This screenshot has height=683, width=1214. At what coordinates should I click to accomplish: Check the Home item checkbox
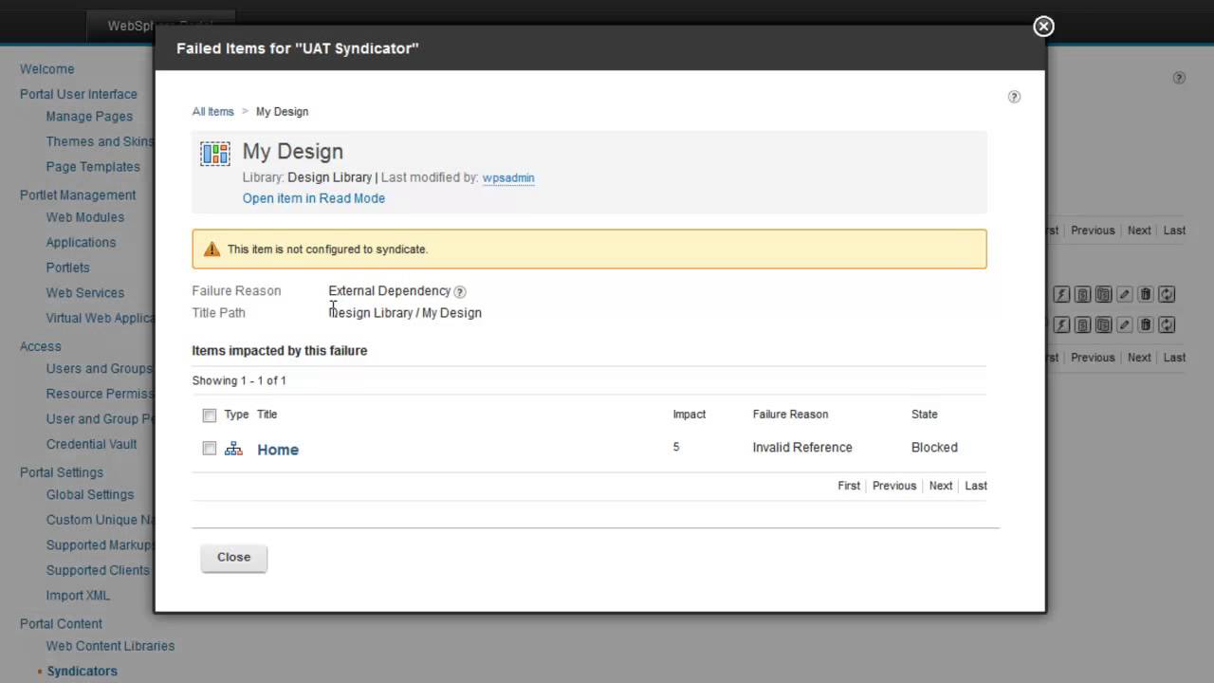tap(210, 449)
